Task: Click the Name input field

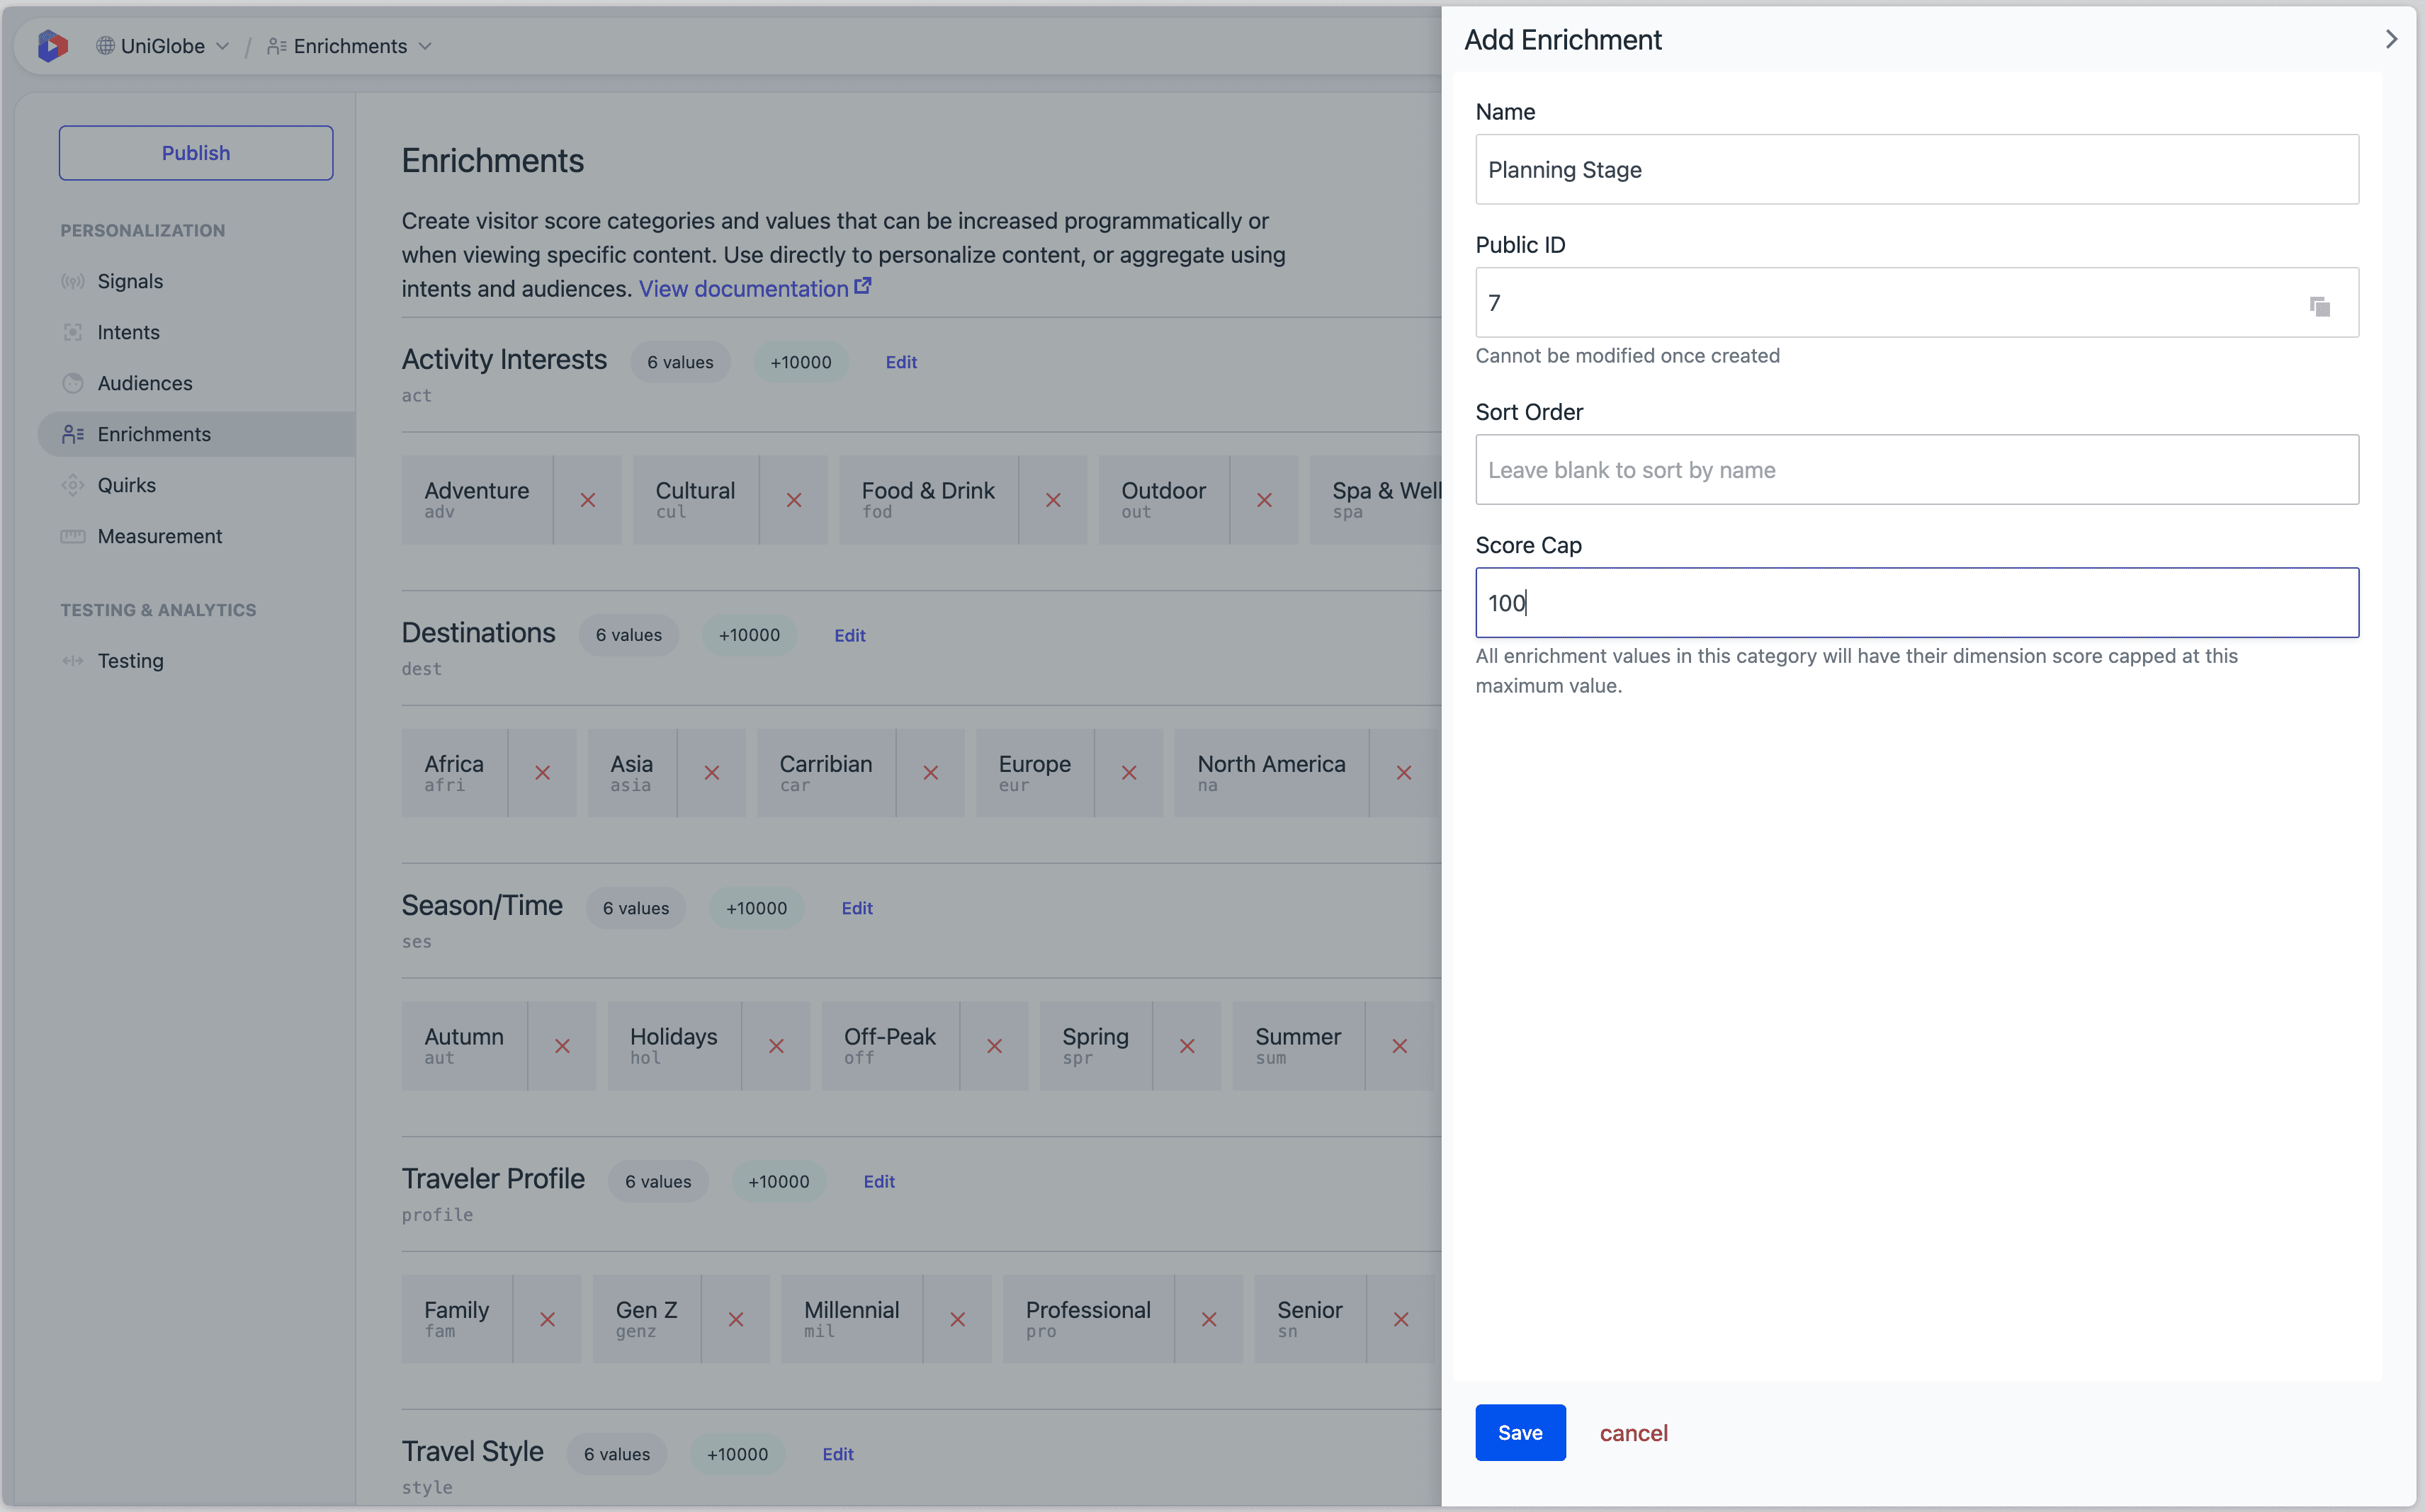Action: (x=1917, y=170)
